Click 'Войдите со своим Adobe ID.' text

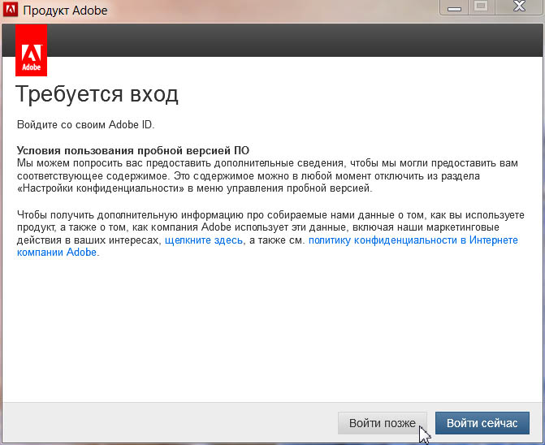85,124
